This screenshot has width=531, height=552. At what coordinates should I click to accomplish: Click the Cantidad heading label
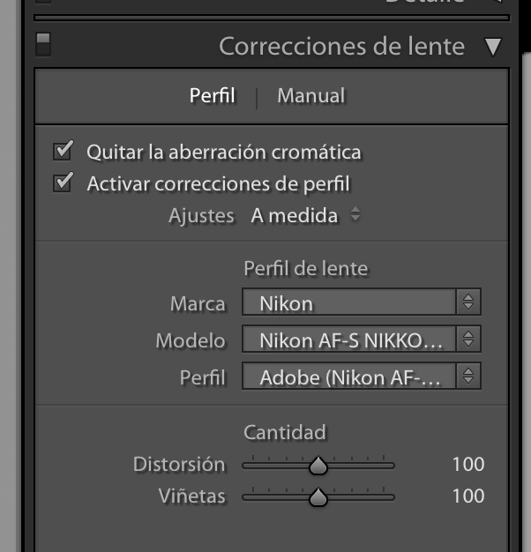pos(285,432)
